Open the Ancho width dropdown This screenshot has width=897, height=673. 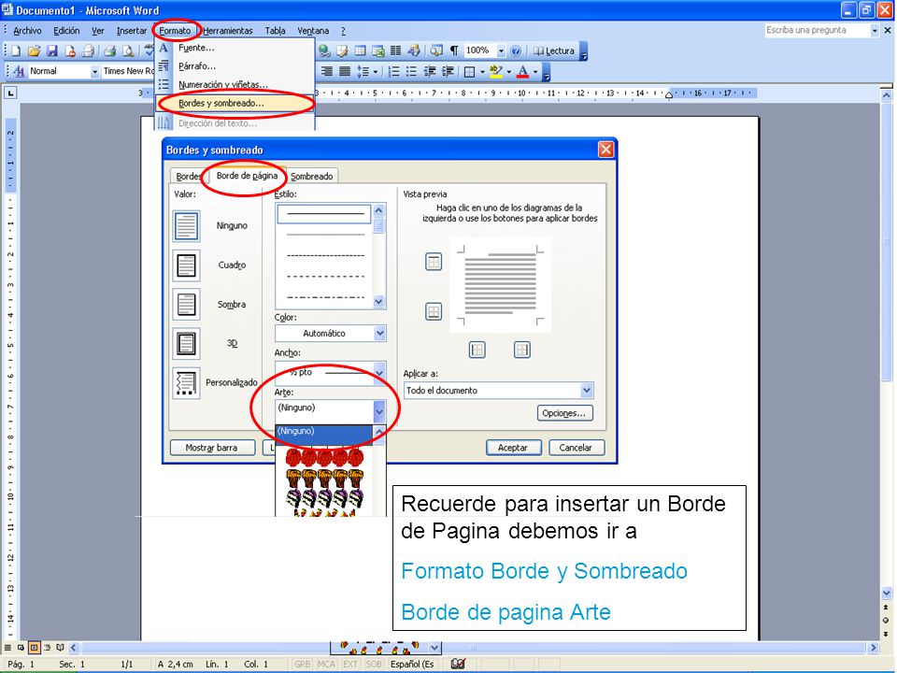[x=380, y=373]
